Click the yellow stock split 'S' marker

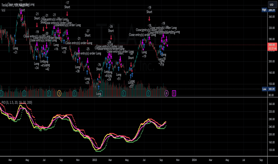pos(59,93)
